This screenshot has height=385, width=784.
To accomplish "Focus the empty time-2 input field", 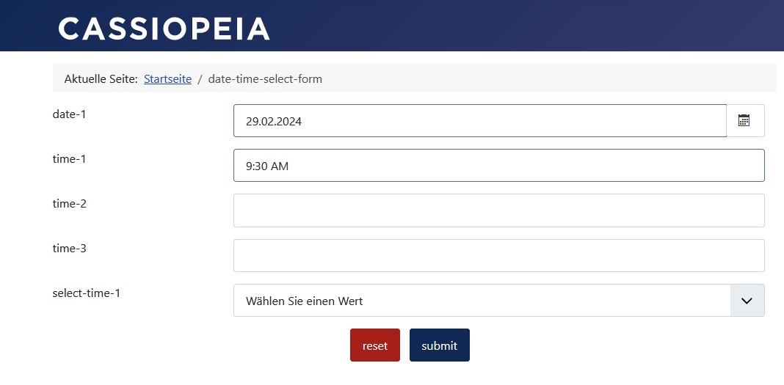I will [x=498, y=210].
